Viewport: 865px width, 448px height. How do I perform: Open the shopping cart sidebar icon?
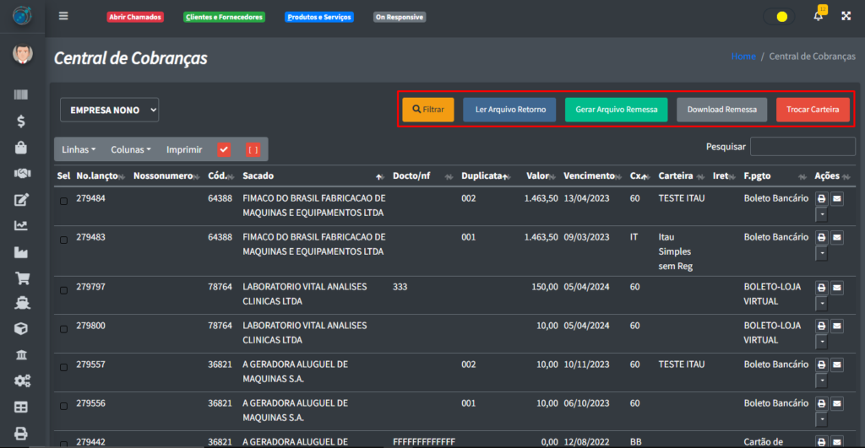pyautogui.click(x=21, y=277)
